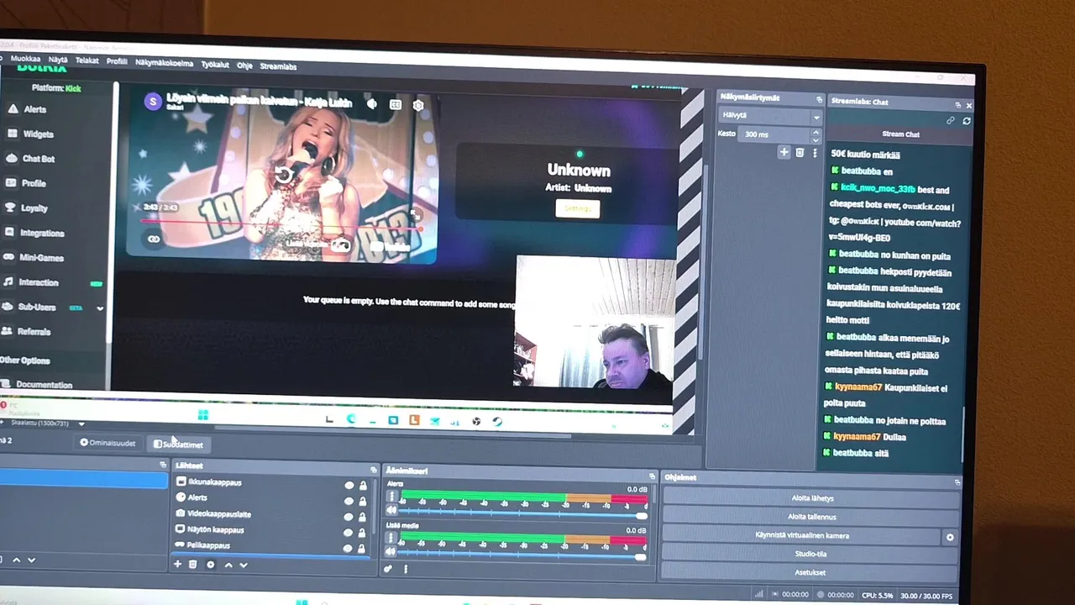
Task: Click Käynnistä virtuaalinen kamera
Action: pos(802,535)
